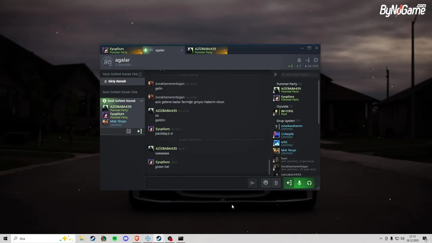432x243 pixels.
Task: Click the taskbar search box Ara
Action: pos(43,239)
